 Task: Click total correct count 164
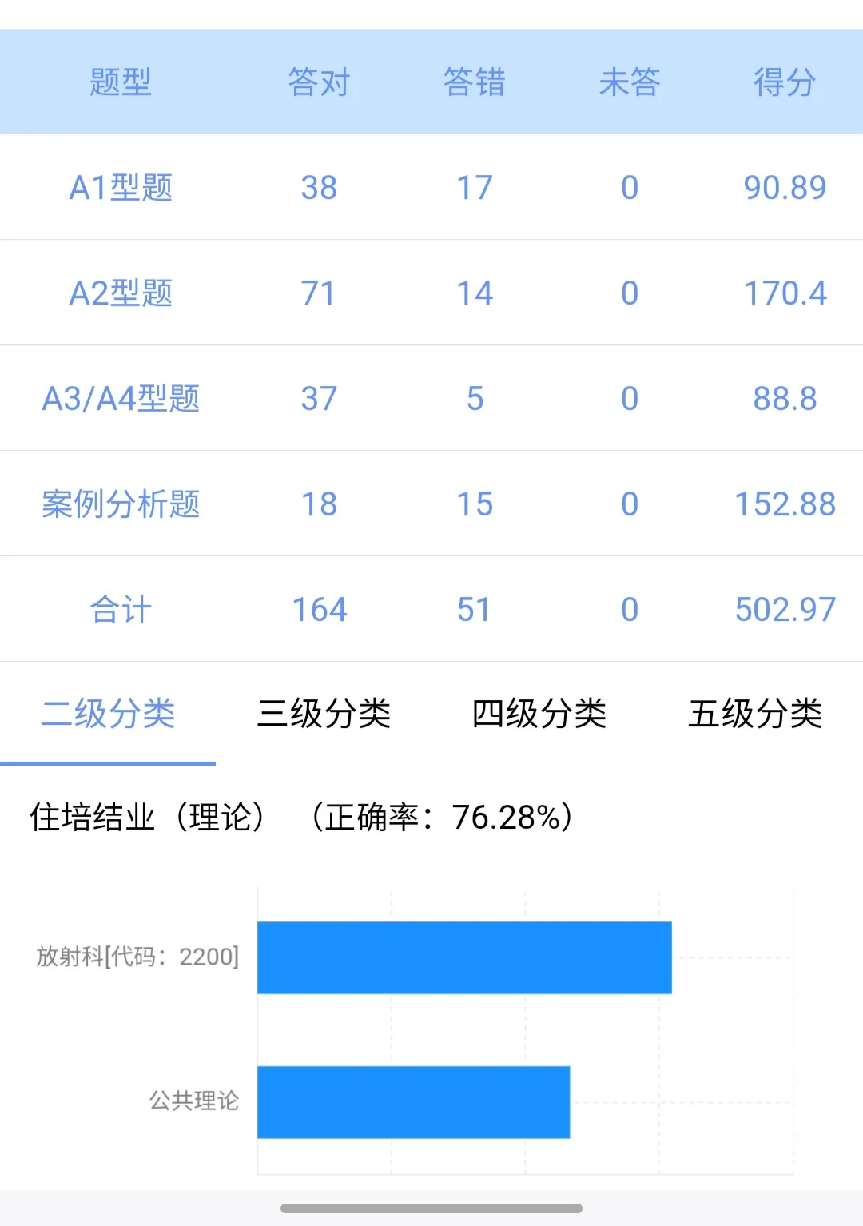coord(319,609)
